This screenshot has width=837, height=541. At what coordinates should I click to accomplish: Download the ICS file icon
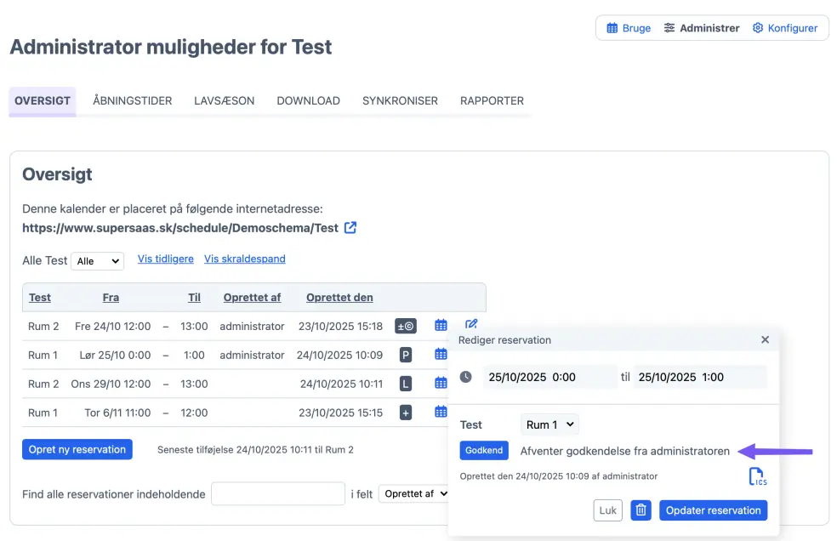point(756,477)
